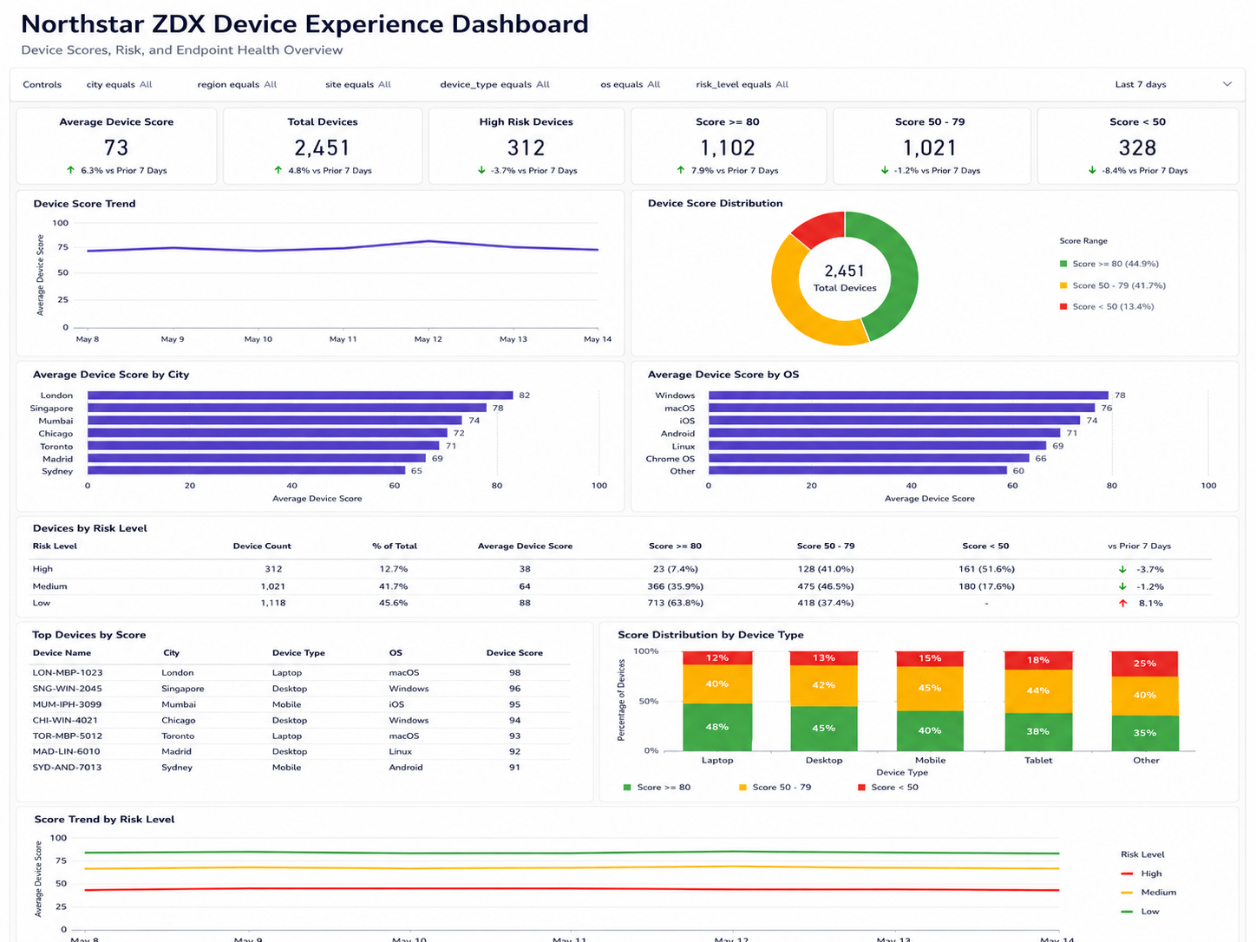Toggle the Low series in Risk Level legend

point(1140,912)
